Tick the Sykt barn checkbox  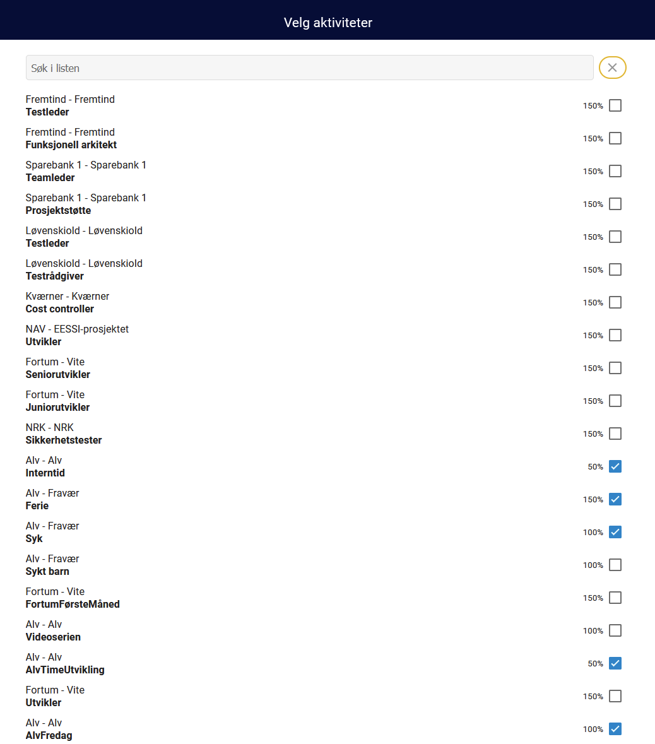click(615, 565)
